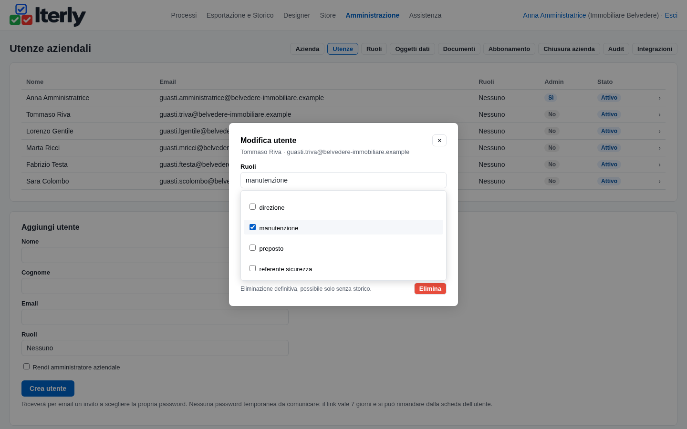Click the red Elimina button

pyautogui.click(x=430, y=289)
